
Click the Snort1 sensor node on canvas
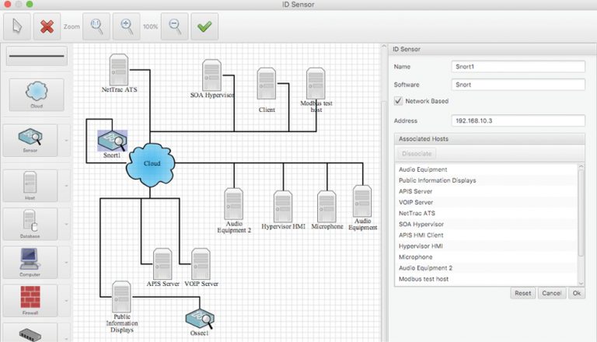click(112, 141)
